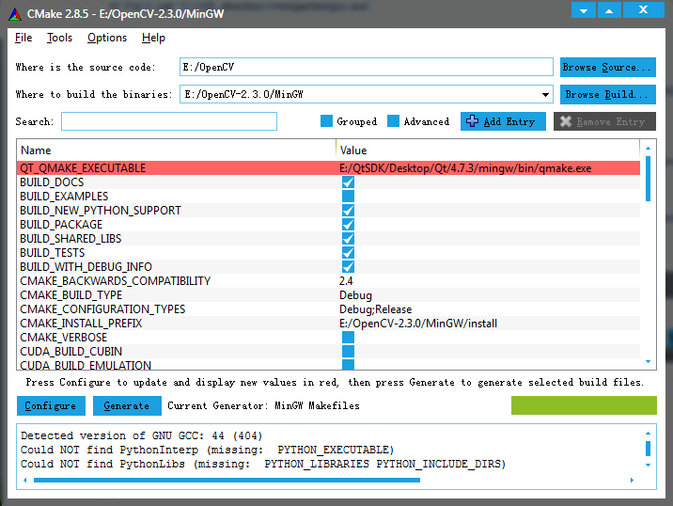Click the source code path field
Screen dimensions: 673x506
[367, 67]
